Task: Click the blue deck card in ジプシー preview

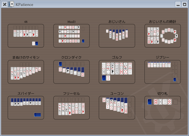Action: pos(175,80)
